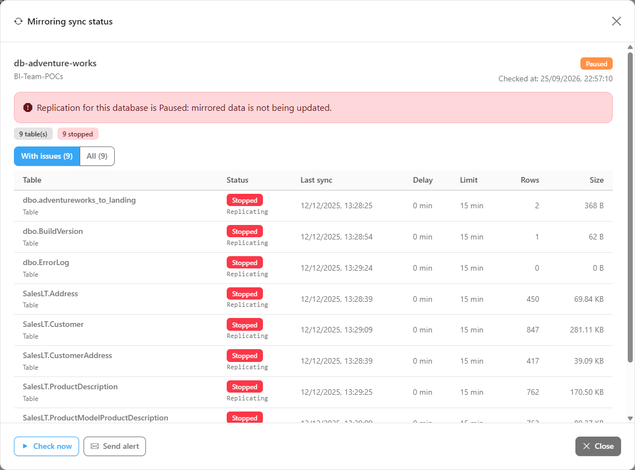Click the play icon in Check now
Viewport: 635px width, 470px height.
coord(25,446)
